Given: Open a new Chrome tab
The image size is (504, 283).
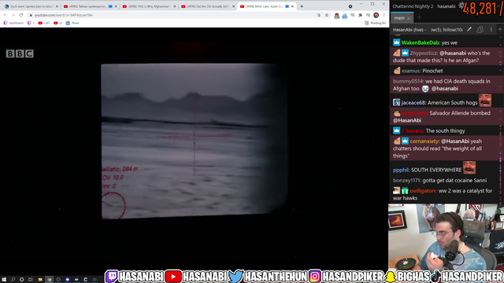Looking at the screenshot, I should (x=302, y=6).
